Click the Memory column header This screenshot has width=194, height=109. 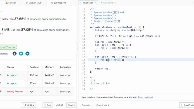click(49, 67)
